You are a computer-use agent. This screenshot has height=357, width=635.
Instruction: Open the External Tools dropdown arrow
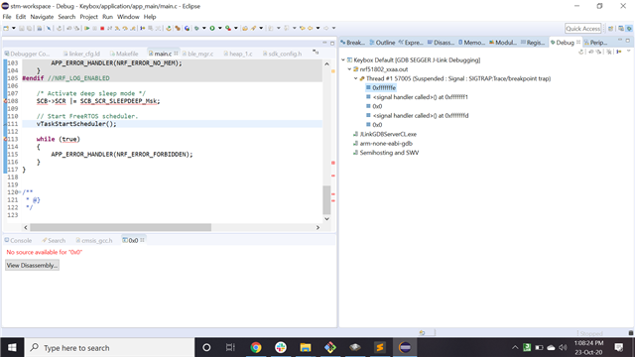236,29
